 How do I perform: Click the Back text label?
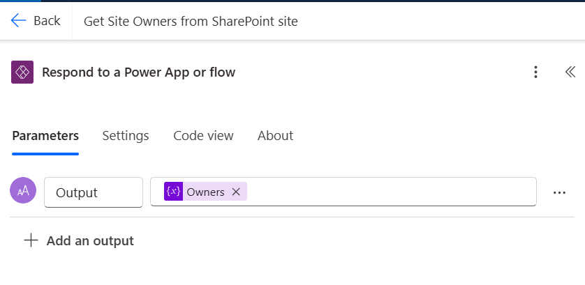[47, 21]
